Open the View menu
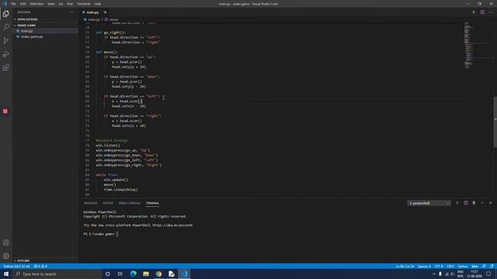 tap(51, 4)
